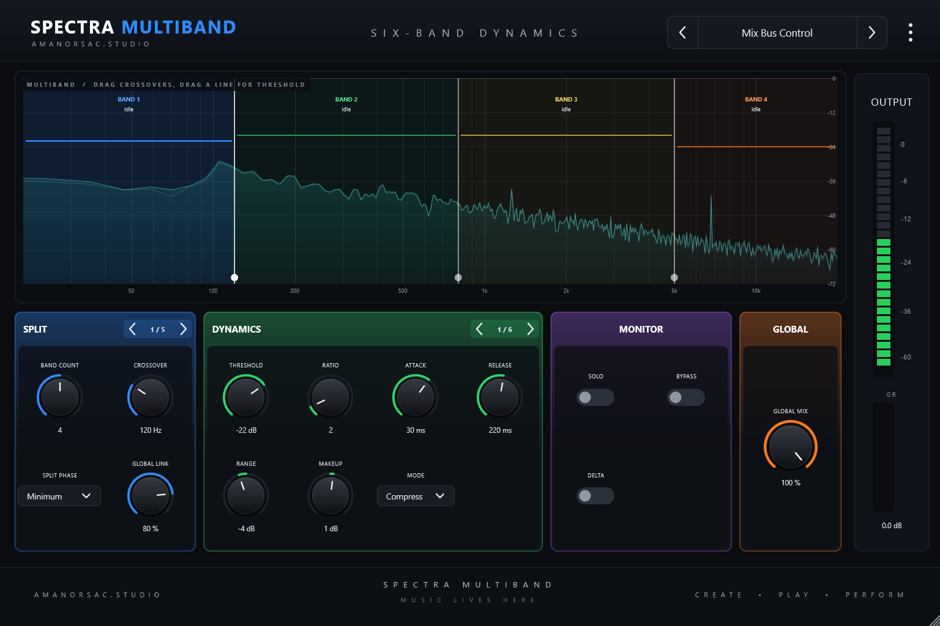Select the BAND 3 label
Viewport: 940px width, 626px height.
566,99
